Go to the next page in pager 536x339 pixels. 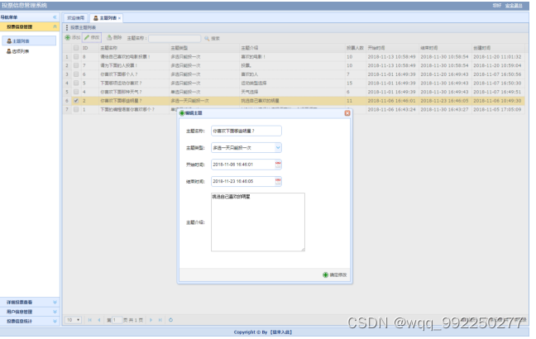point(151,320)
